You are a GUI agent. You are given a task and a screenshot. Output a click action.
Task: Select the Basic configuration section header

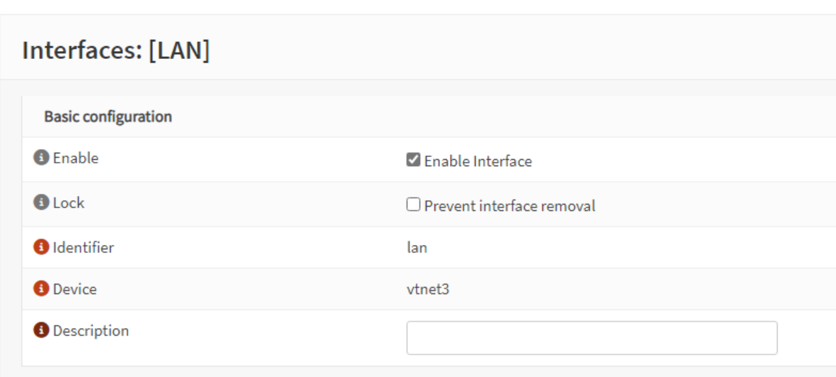108,116
